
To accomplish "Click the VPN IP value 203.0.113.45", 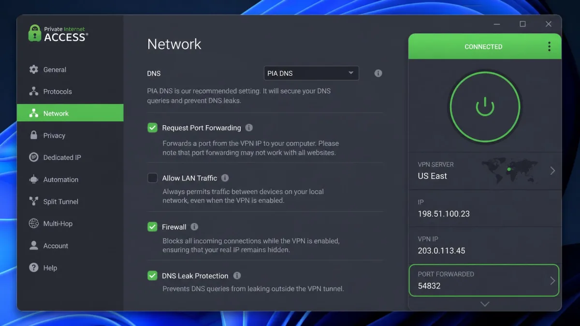I will (441, 251).
